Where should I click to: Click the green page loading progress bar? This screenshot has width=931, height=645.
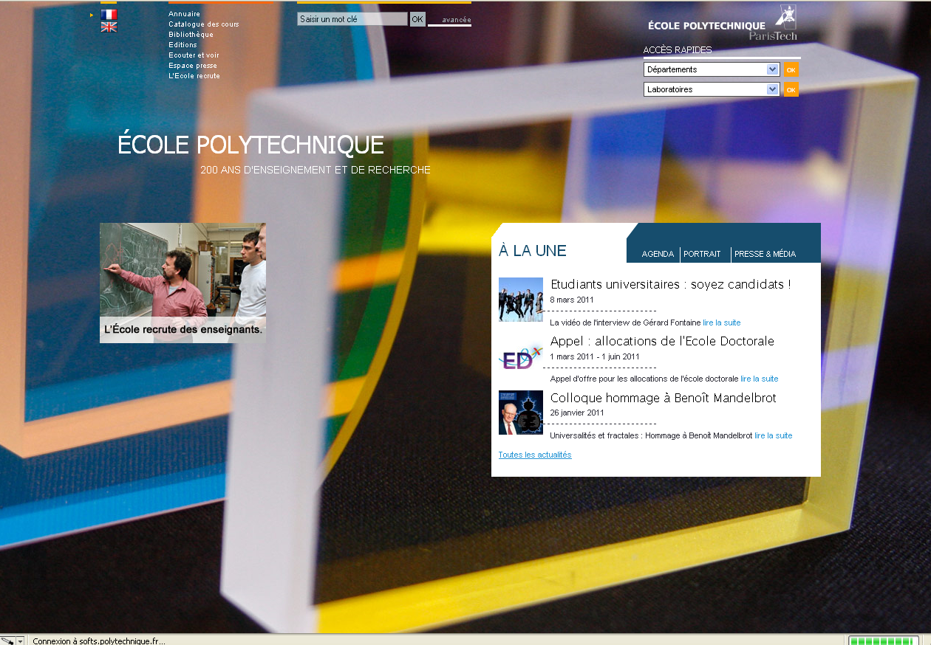(x=884, y=641)
